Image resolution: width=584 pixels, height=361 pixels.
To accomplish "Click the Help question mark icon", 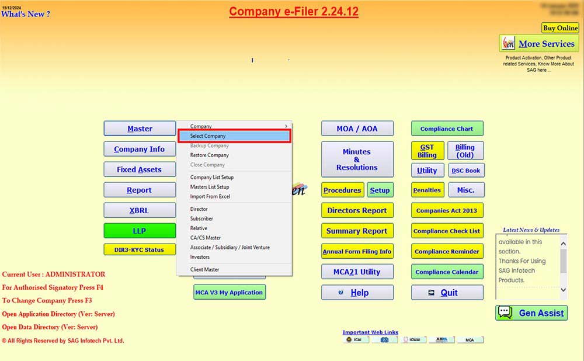I will tap(340, 293).
